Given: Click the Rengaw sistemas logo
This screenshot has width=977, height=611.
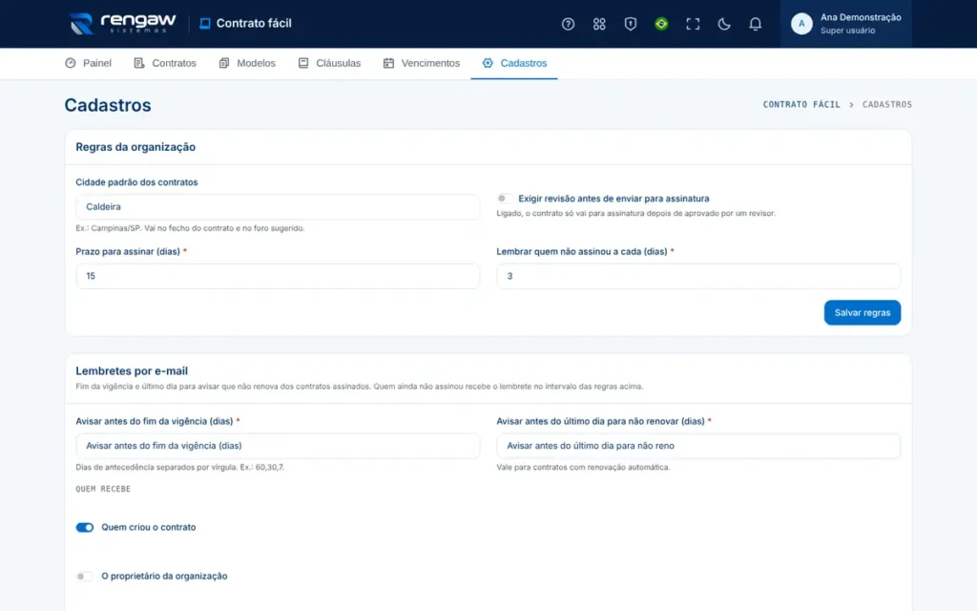Looking at the screenshot, I should click(x=123, y=24).
